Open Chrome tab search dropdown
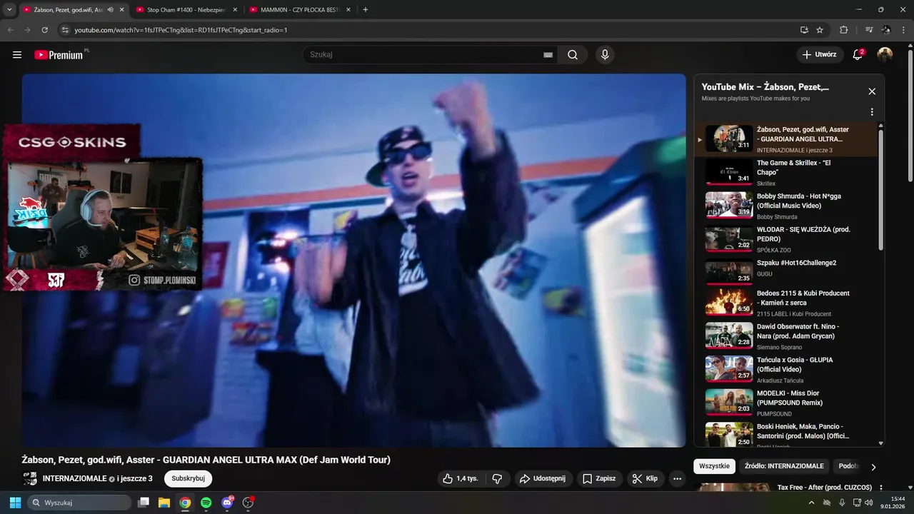The height and width of the screenshot is (514, 914). coord(9,10)
